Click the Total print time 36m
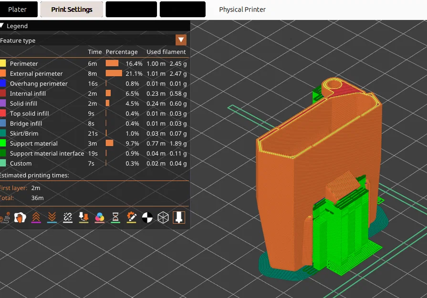This screenshot has width=427, height=298. click(x=37, y=198)
